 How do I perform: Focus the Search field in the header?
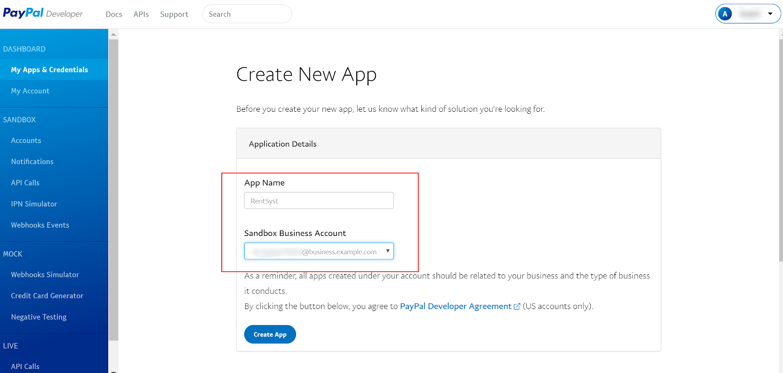point(247,14)
